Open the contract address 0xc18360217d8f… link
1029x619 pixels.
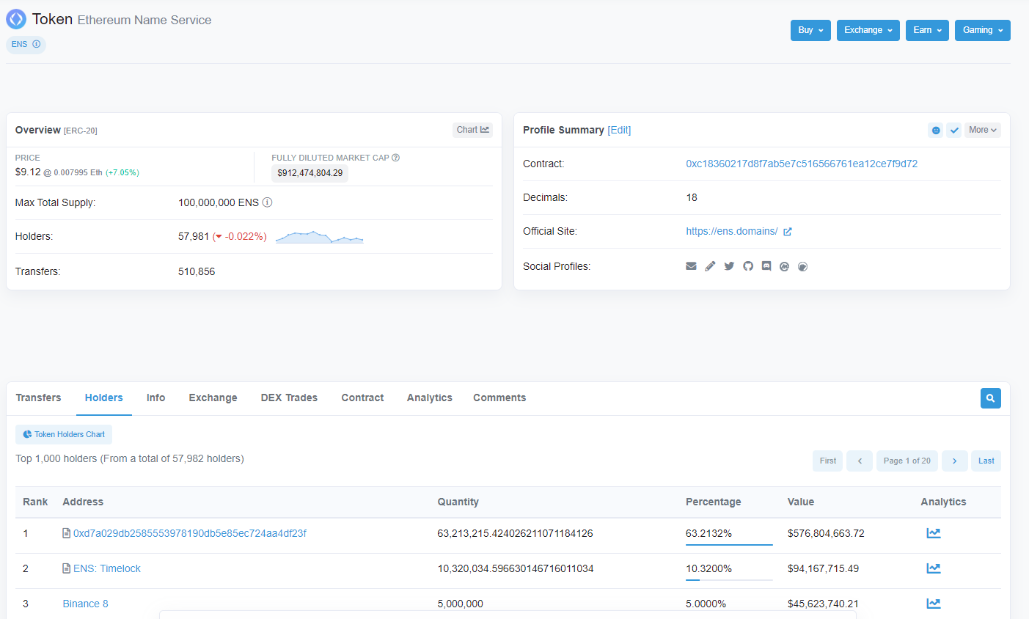point(802,164)
